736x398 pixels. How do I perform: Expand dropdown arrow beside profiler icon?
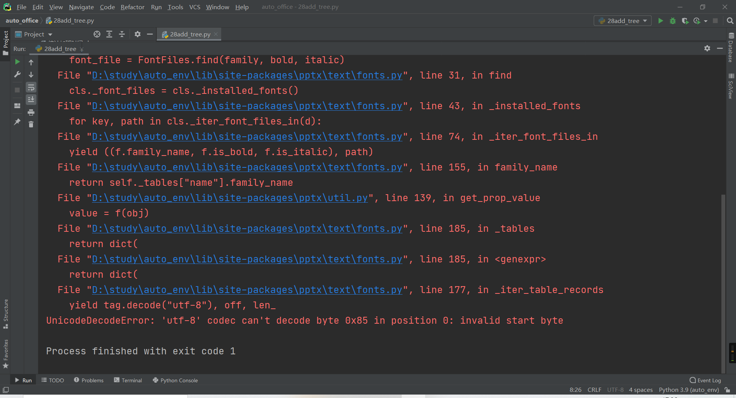(x=706, y=21)
